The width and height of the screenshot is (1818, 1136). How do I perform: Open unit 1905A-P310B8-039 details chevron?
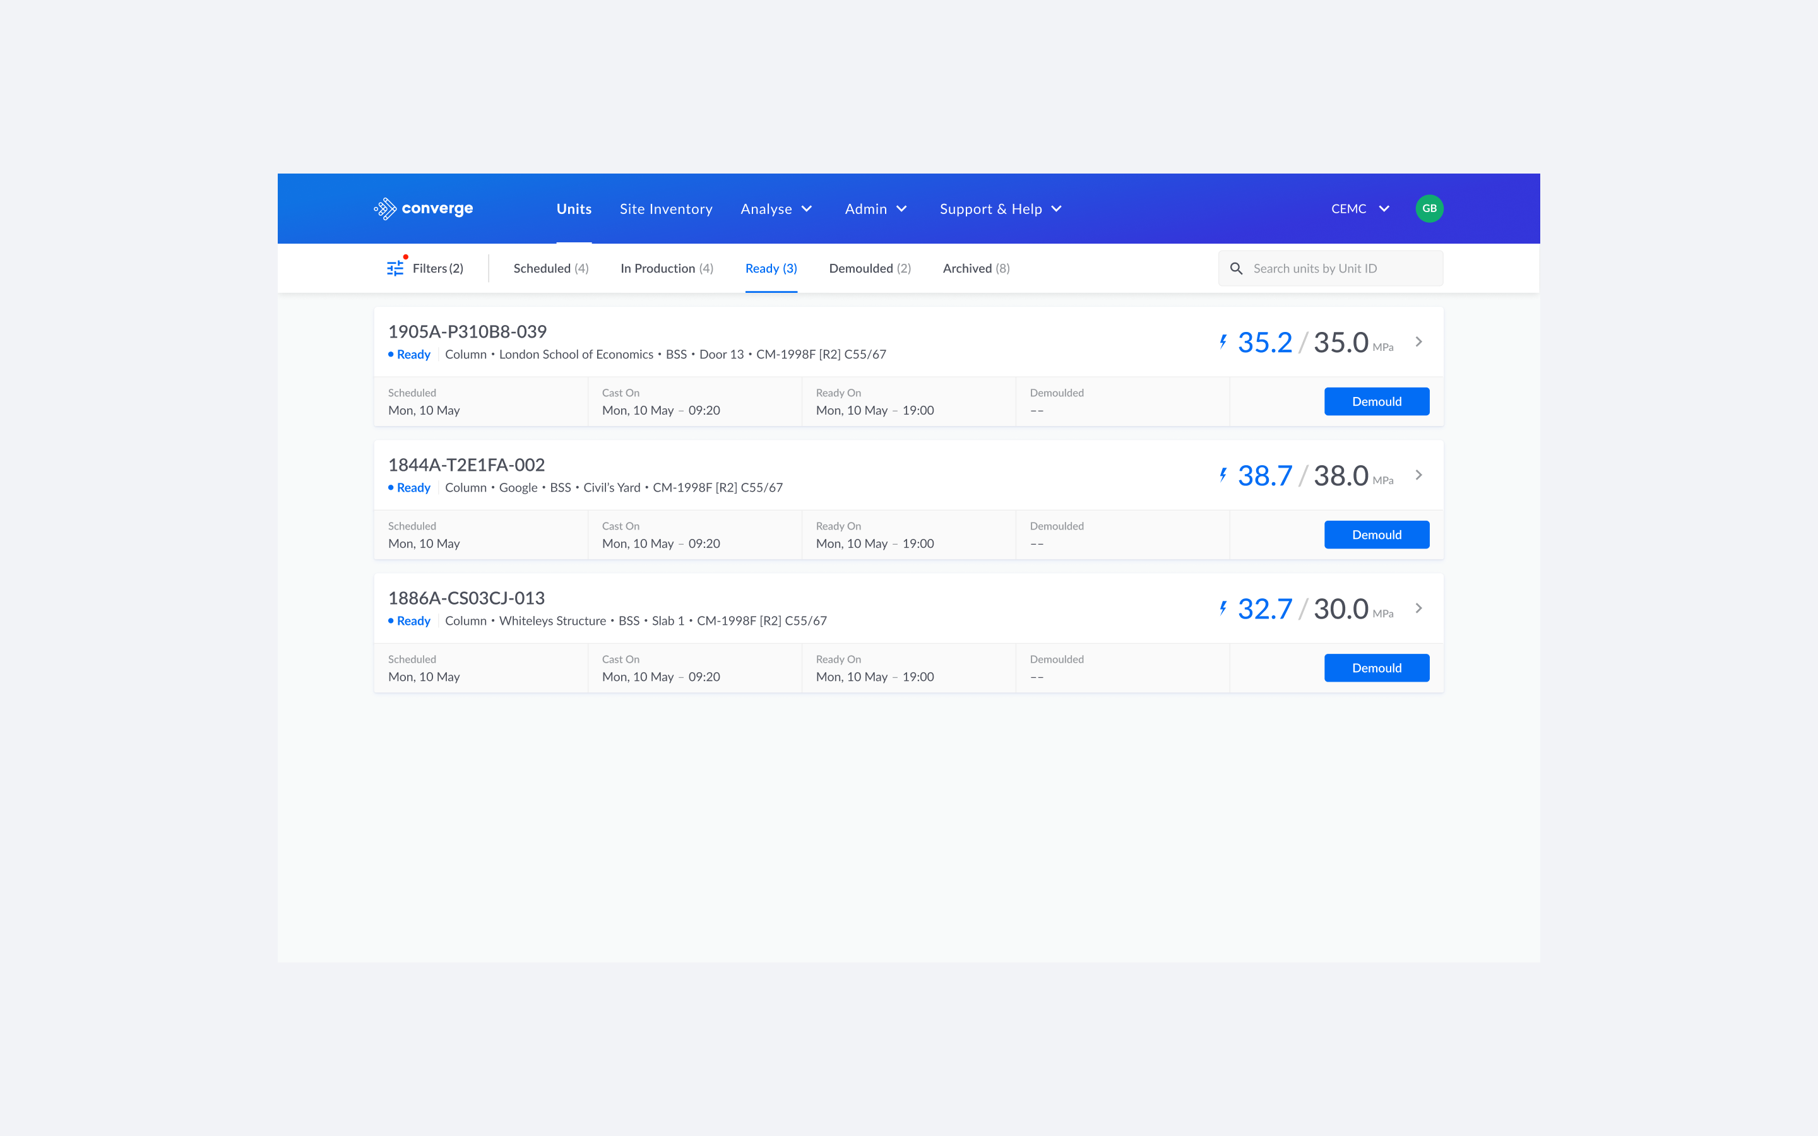click(1418, 342)
